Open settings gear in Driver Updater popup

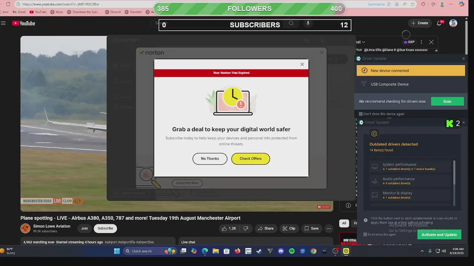coord(374,134)
